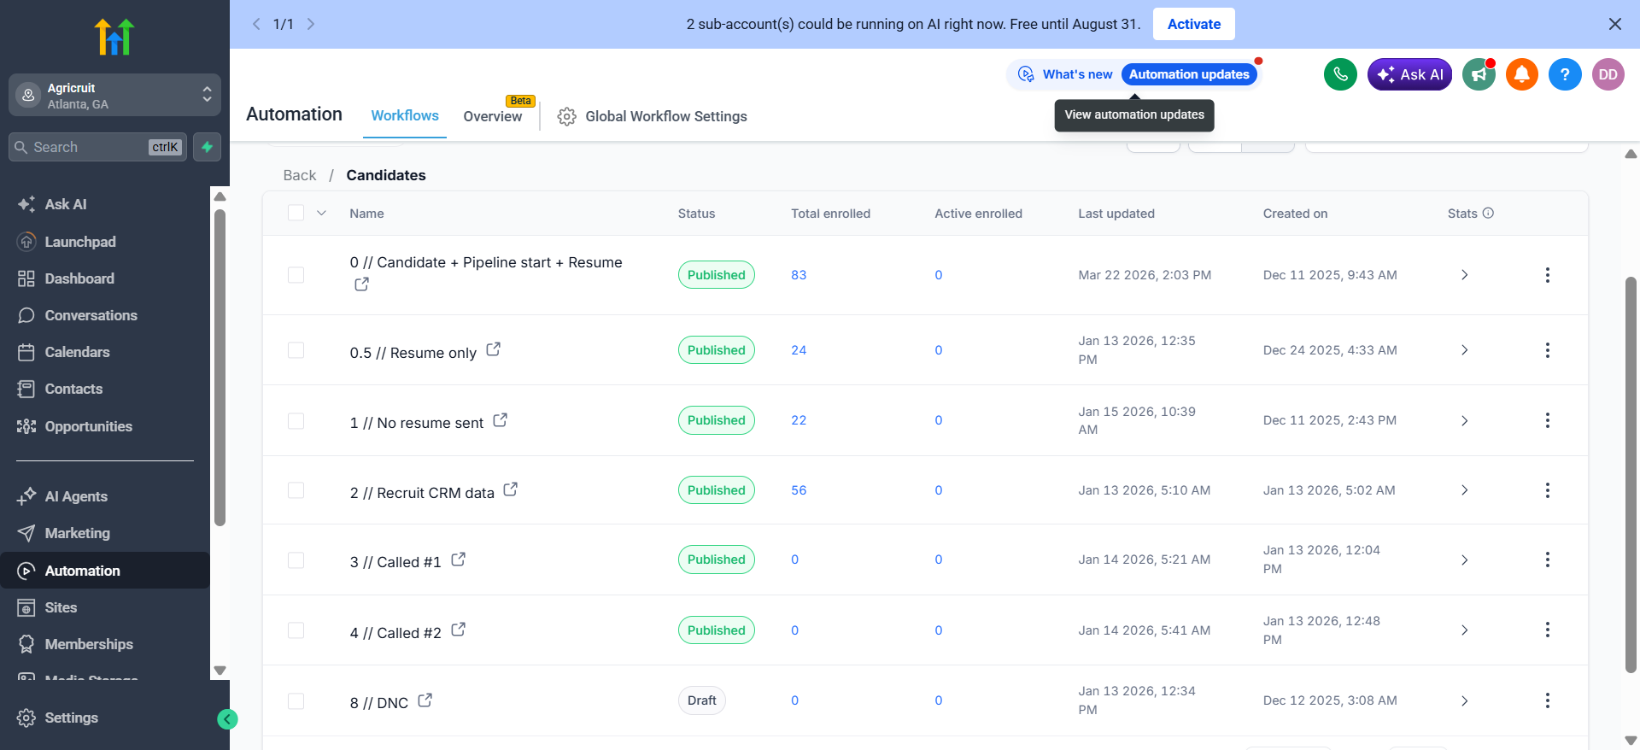Open external link icon for Candidate + Pipeline start workflow
This screenshot has height=750, width=1640.
362,284
